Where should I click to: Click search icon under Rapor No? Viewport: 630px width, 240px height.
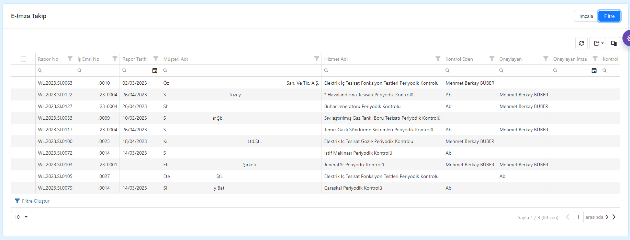coord(40,70)
